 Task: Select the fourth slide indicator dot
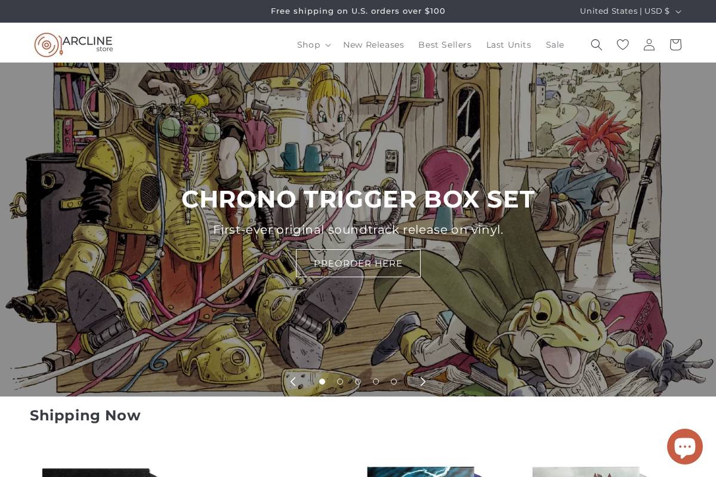click(376, 382)
